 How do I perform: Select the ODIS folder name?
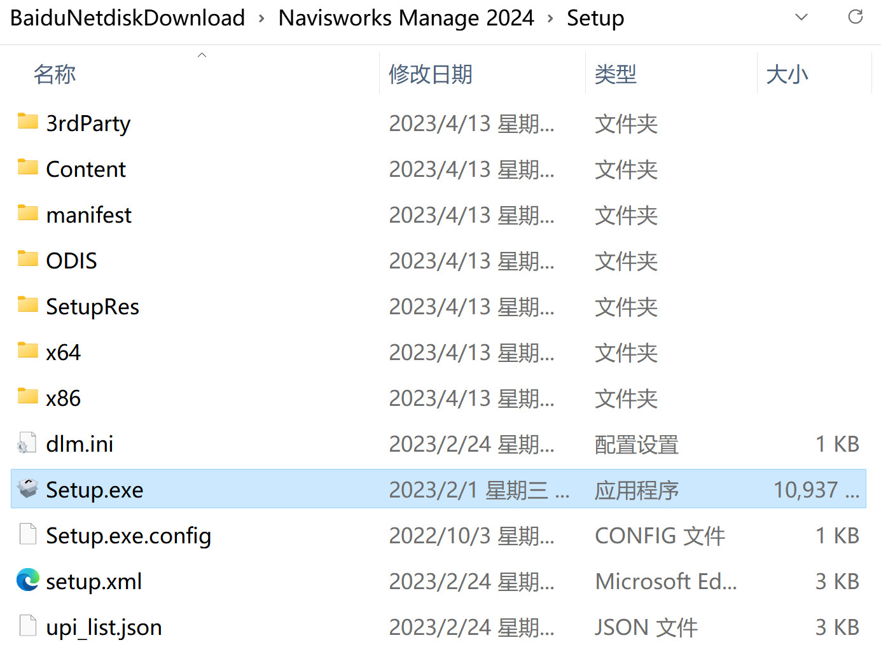coord(72,261)
